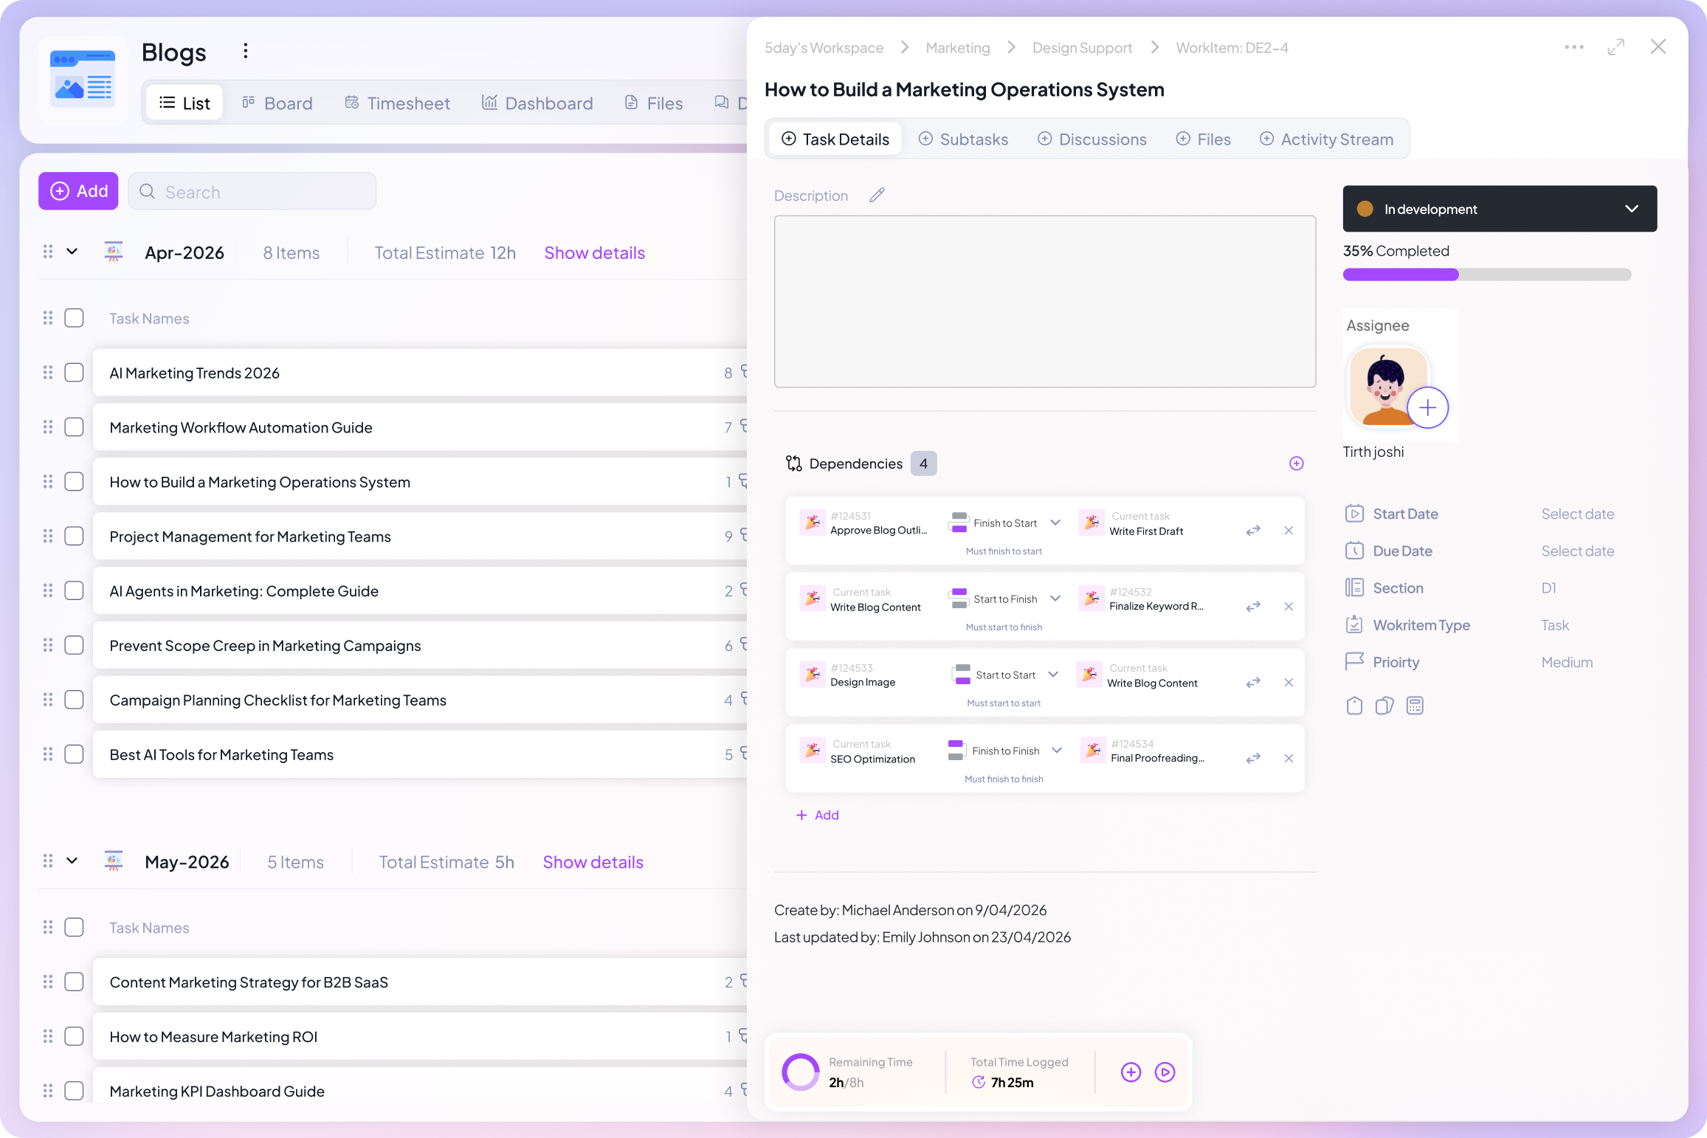Add a dependency using the plus circle icon
Screen dimensions: 1707x1138
point(1296,463)
